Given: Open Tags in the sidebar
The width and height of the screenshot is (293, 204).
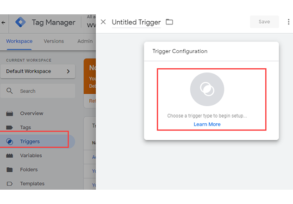Looking at the screenshot, I should 25,128.
